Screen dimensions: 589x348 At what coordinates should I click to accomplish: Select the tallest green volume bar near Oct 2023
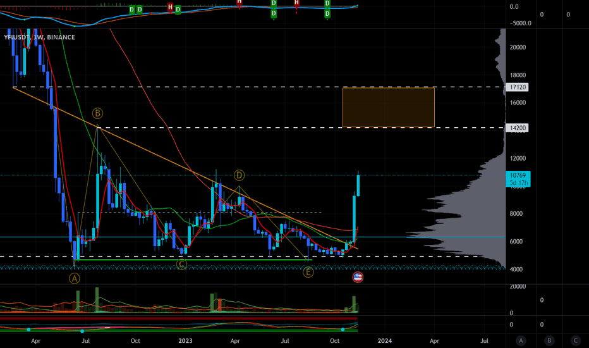[x=354, y=304]
